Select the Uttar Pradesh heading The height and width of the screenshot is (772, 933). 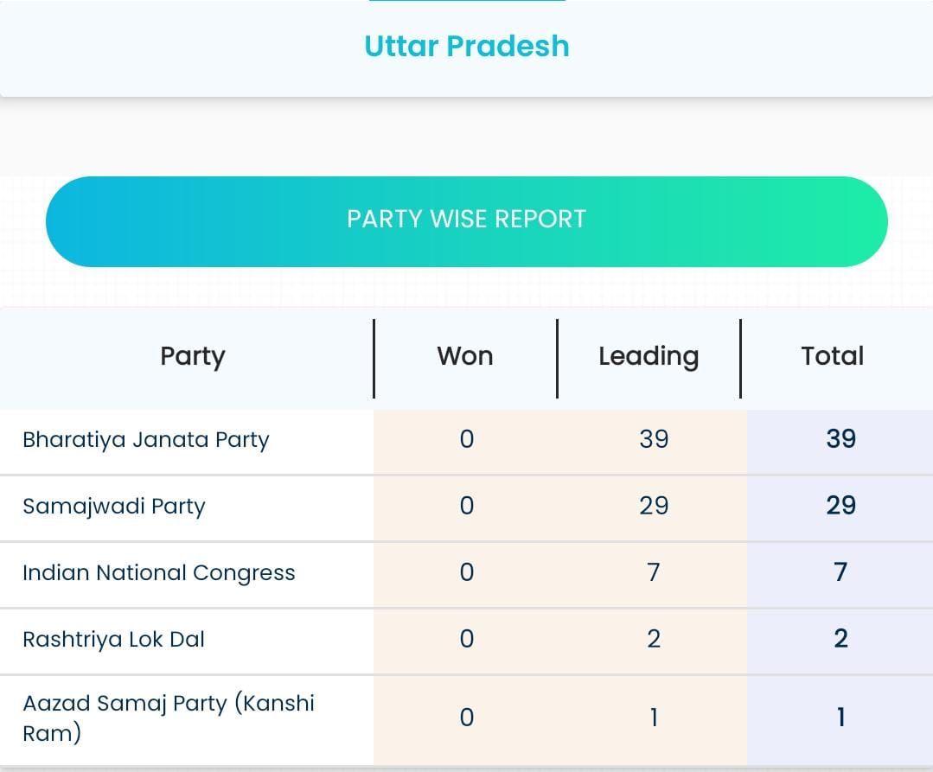click(467, 46)
